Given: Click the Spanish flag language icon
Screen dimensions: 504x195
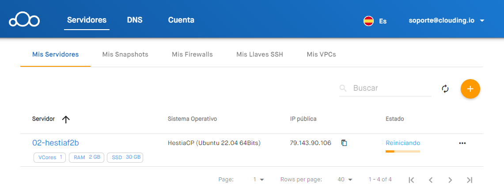Looking at the screenshot, I should (x=368, y=21).
